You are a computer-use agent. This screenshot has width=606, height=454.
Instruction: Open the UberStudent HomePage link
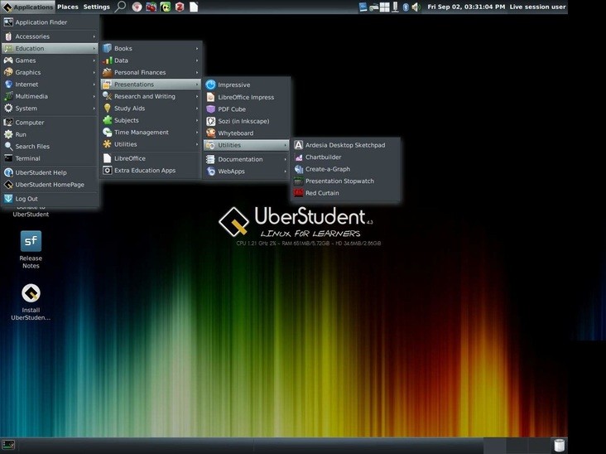pyautogui.click(x=50, y=184)
